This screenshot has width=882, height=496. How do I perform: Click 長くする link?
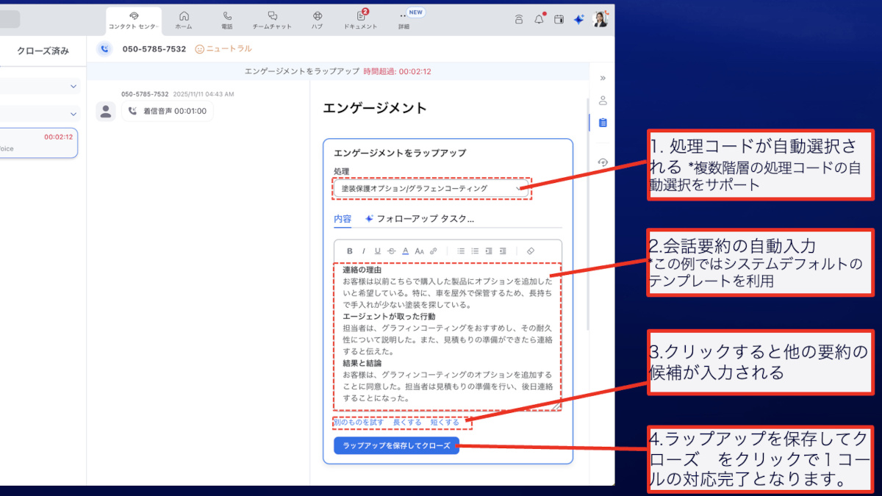click(407, 423)
